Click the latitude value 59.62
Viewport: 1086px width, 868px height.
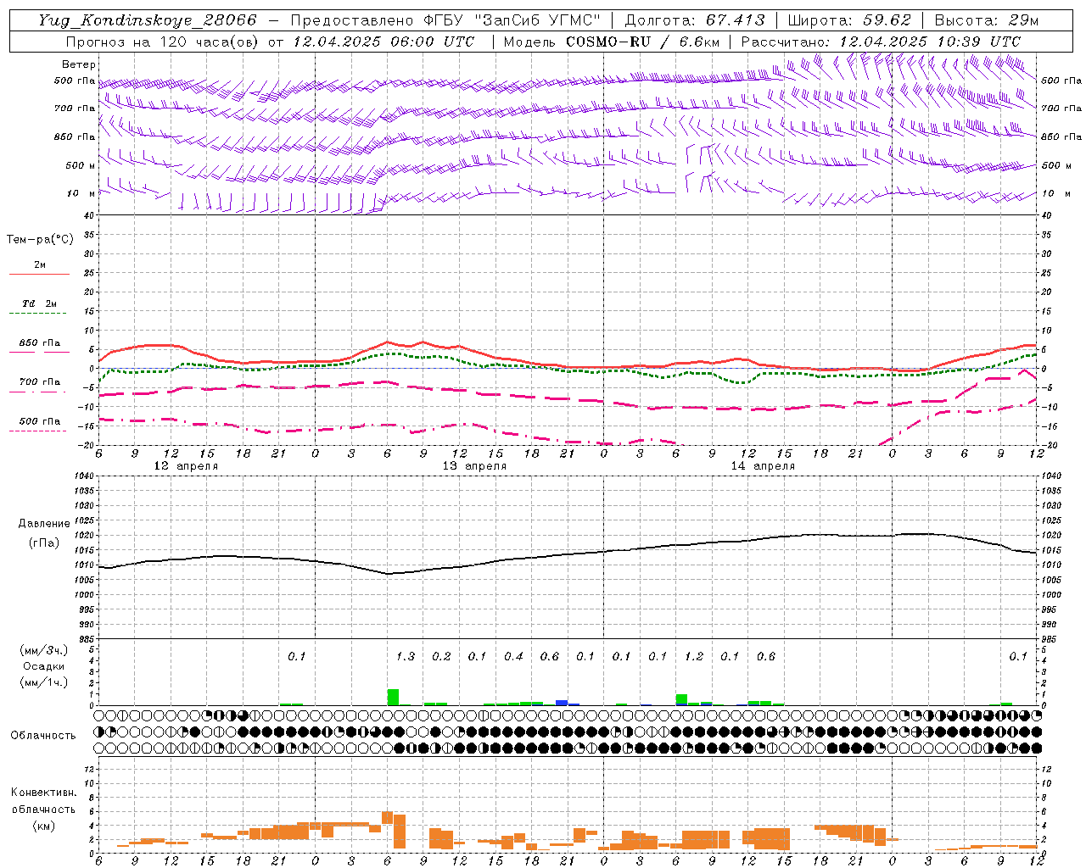coord(887,21)
